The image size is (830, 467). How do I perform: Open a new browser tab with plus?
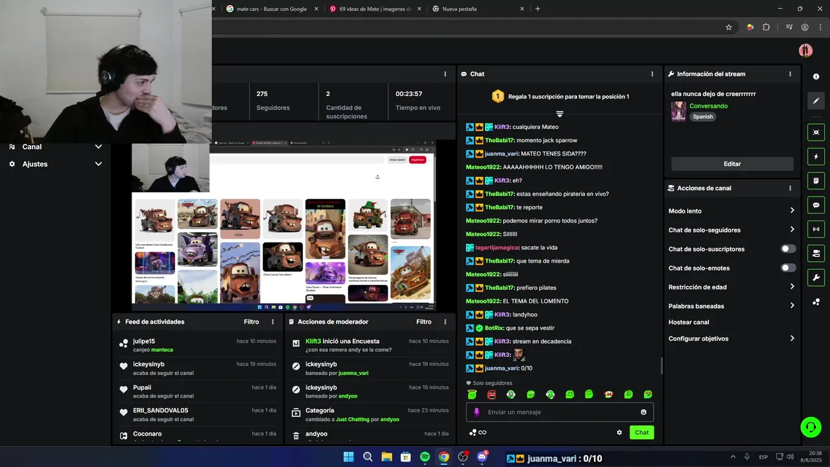tap(538, 9)
